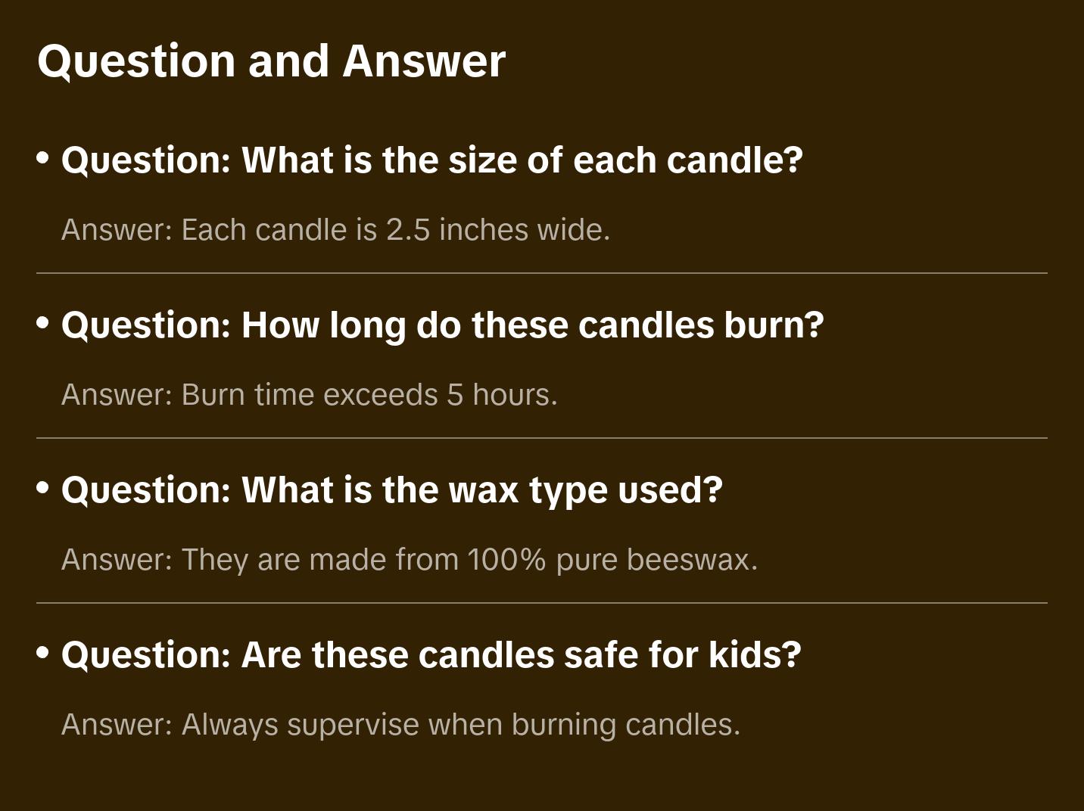The height and width of the screenshot is (811, 1084).
Task: Click the "100%" text in the beeswax answer
Action: pos(506,560)
